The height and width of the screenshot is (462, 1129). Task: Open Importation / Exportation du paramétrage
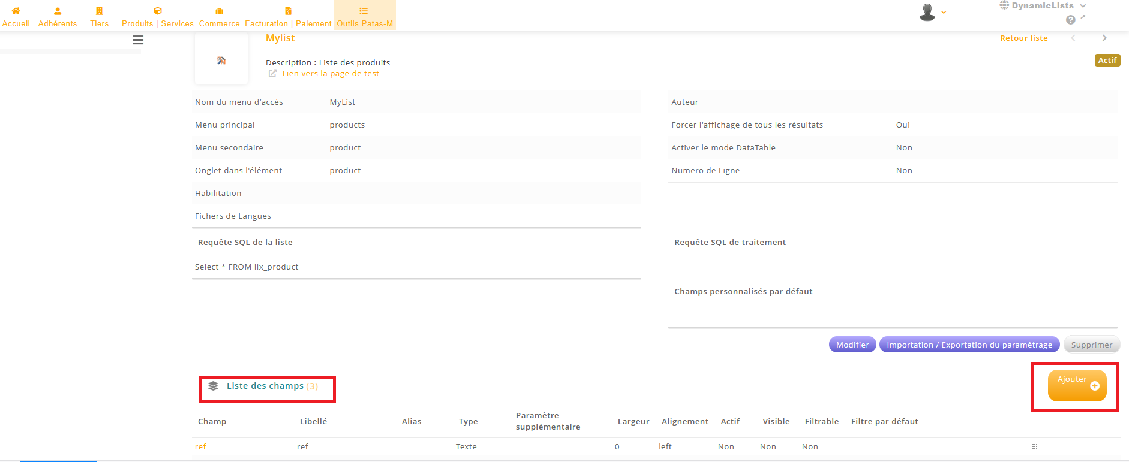click(x=969, y=345)
